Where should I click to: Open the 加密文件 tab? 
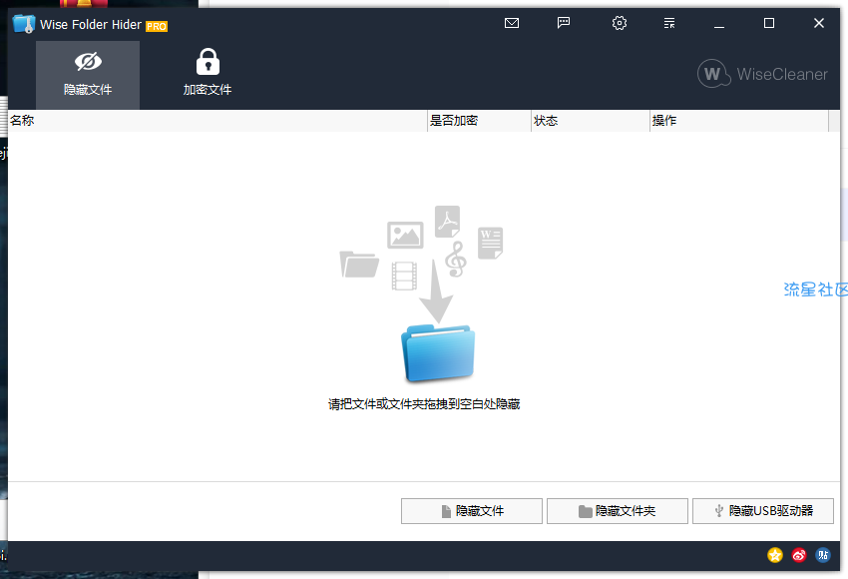[208, 75]
